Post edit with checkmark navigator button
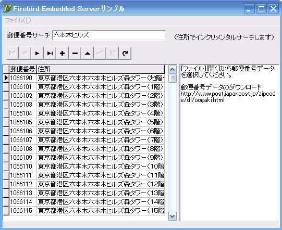 coord(100,53)
